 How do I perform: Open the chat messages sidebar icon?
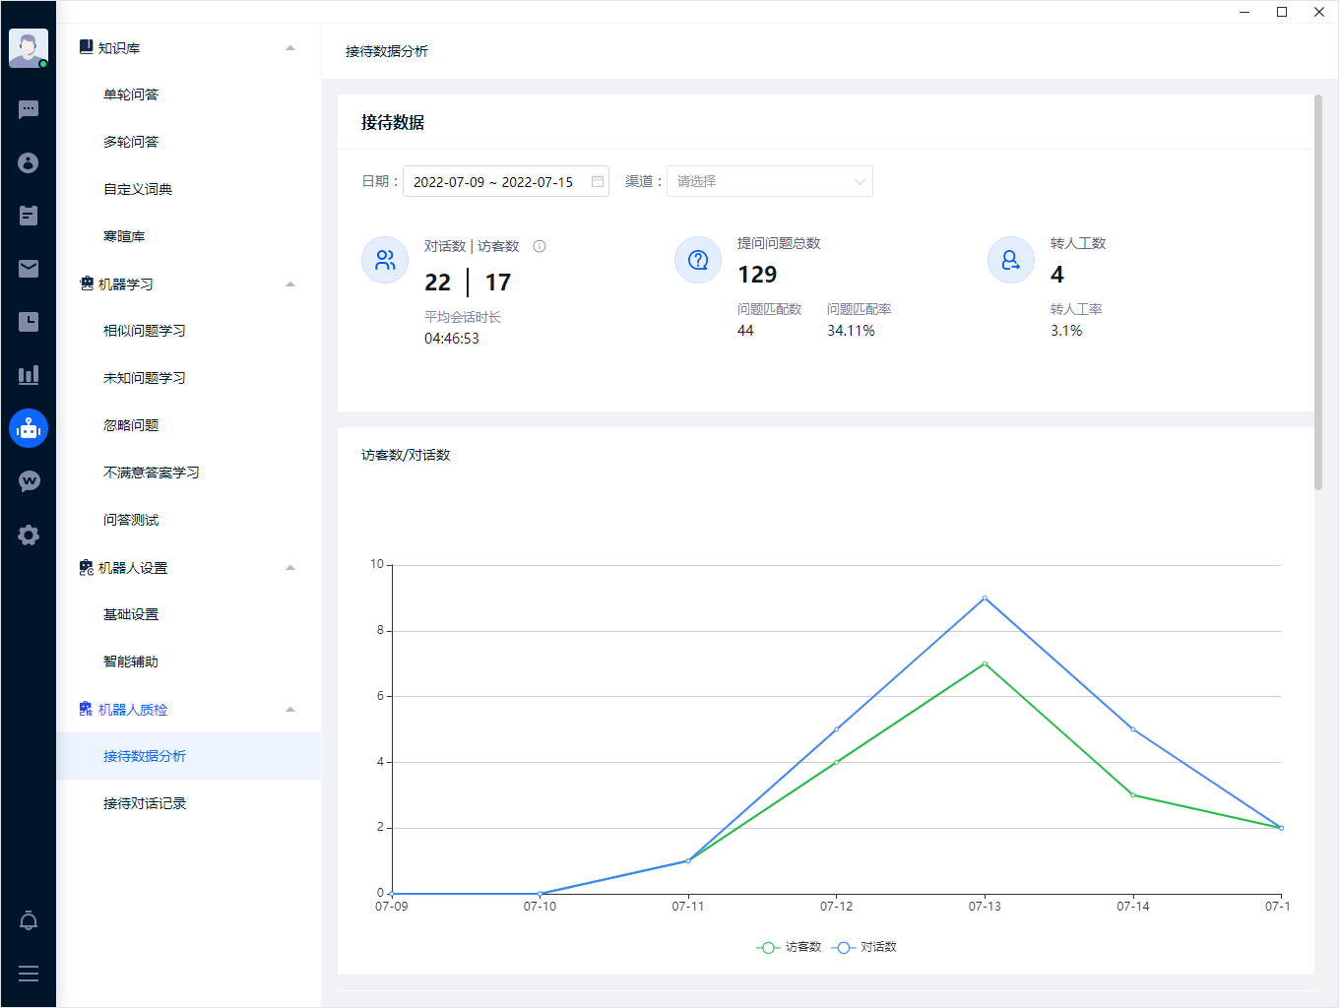click(x=29, y=109)
